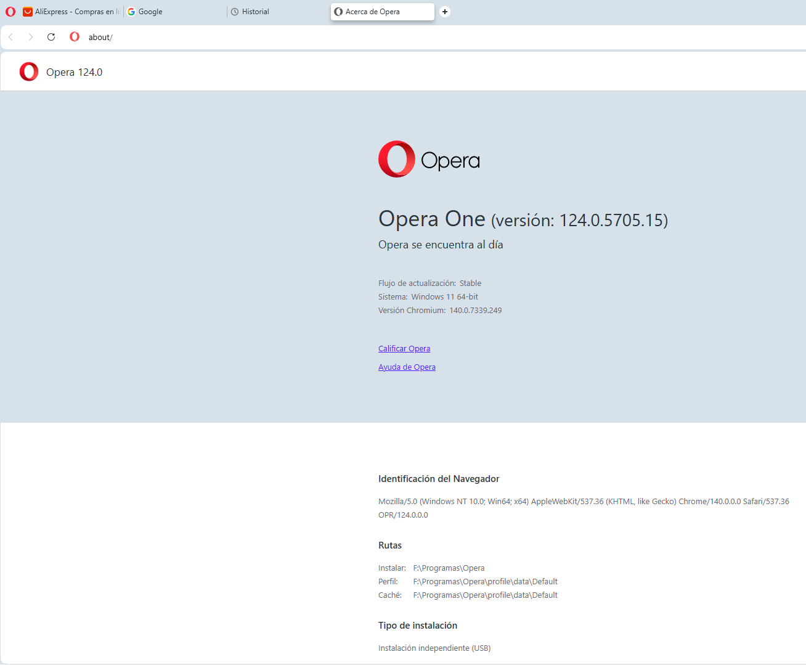806x665 pixels.
Task: Open the Ayuda de Opera link
Action: click(x=407, y=367)
